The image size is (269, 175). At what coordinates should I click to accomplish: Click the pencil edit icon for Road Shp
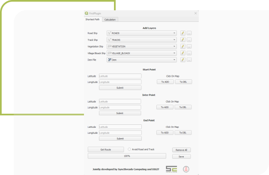(x=182, y=33)
